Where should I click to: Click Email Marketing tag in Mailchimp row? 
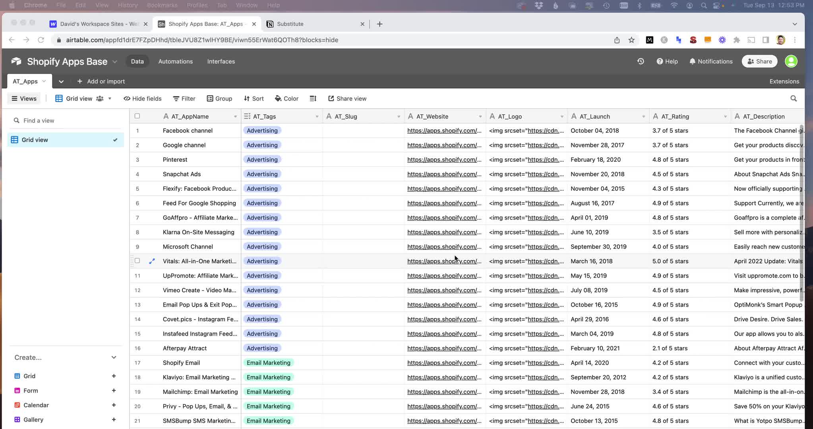[x=268, y=392]
